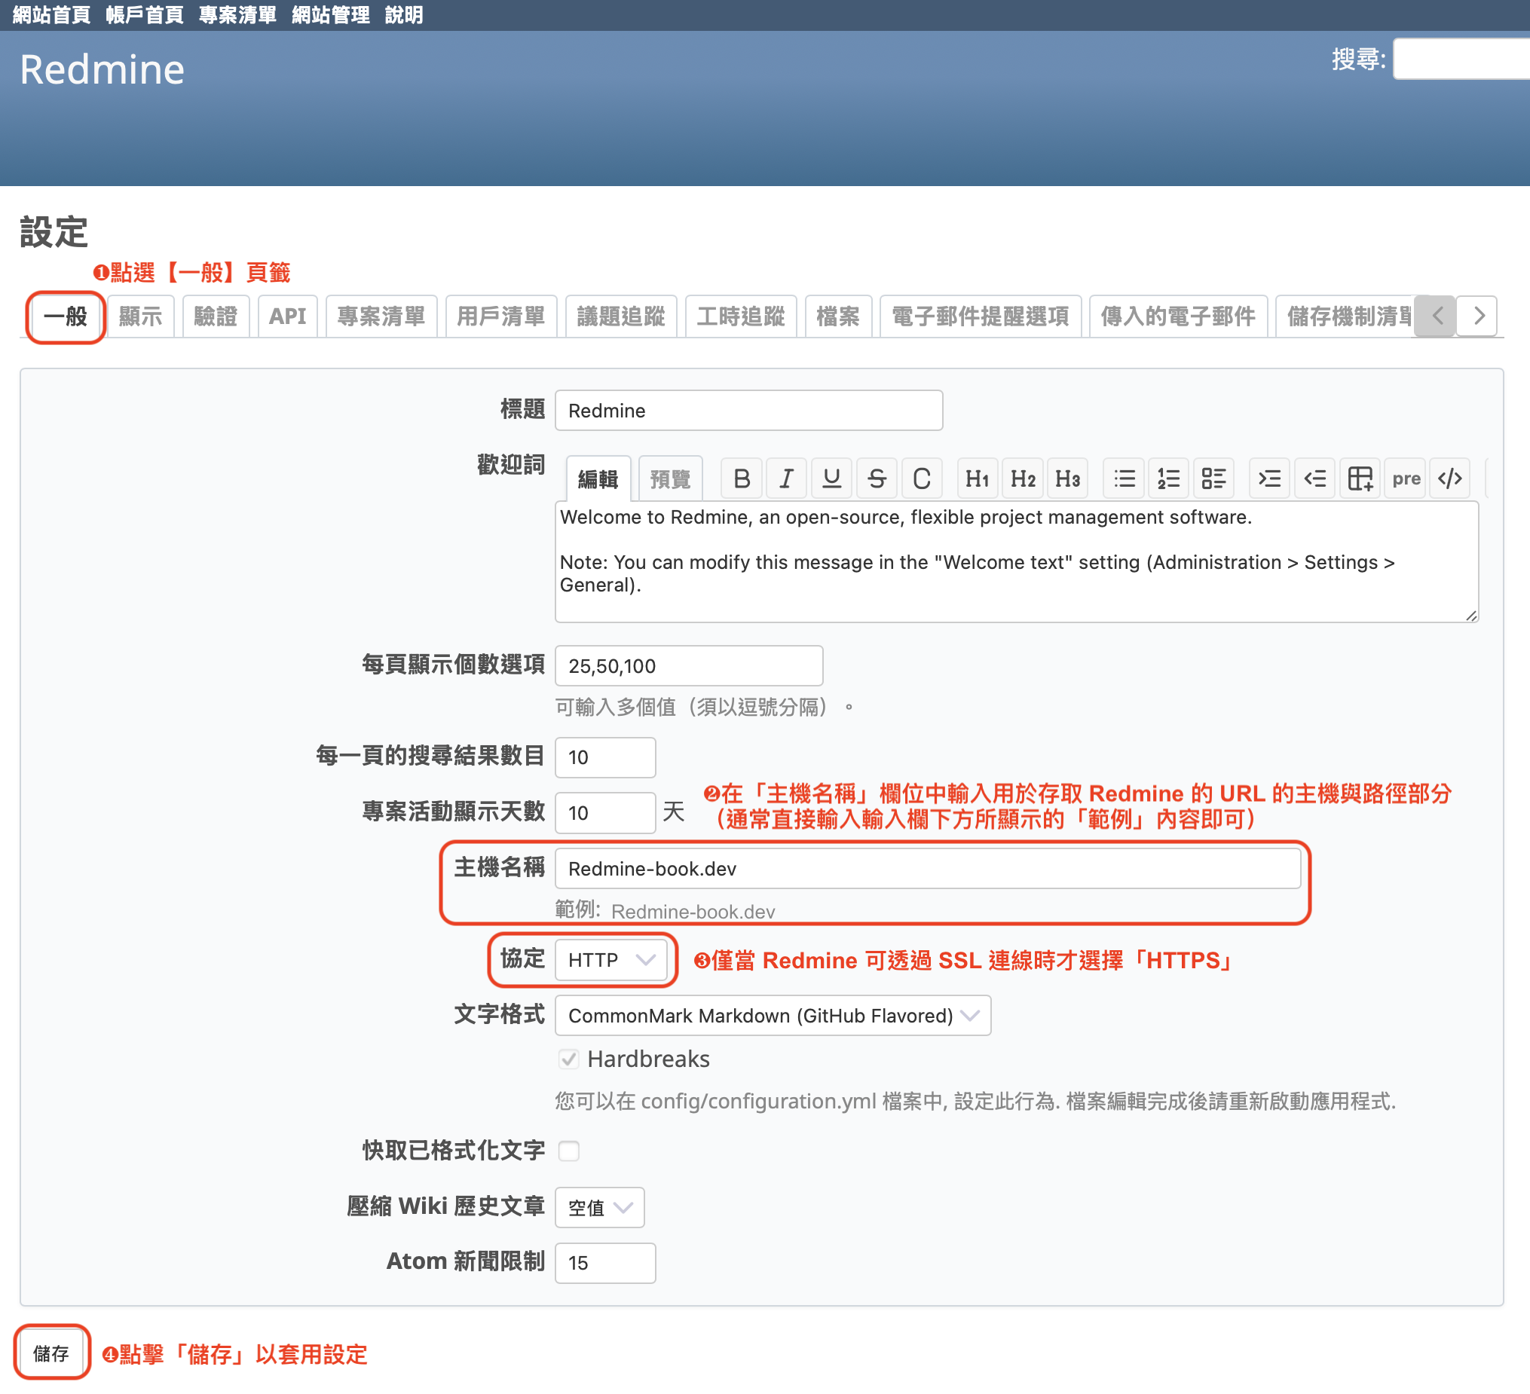1530x1394 pixels.
Task: Focus the 搜尋 search box
Action: (1461, 60)
